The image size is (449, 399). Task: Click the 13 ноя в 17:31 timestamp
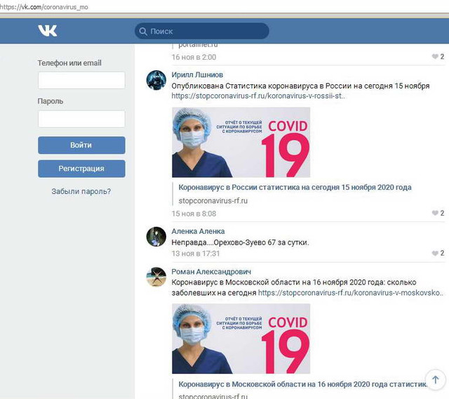[196, 254]
